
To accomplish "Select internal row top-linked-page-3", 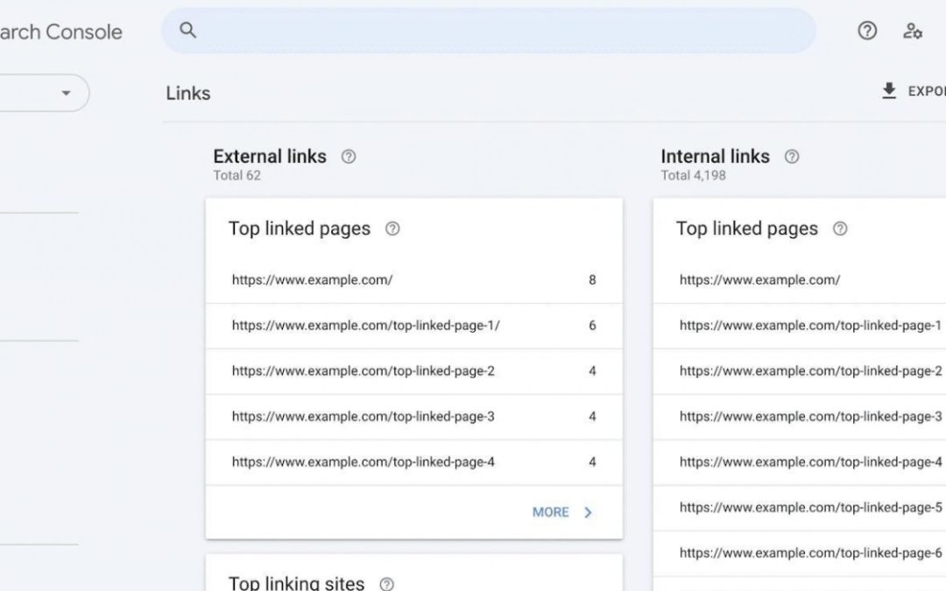I will tap(800, 417).
